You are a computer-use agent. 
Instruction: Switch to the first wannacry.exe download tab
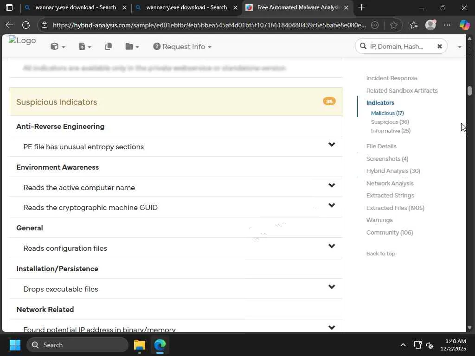click(75, 7)
